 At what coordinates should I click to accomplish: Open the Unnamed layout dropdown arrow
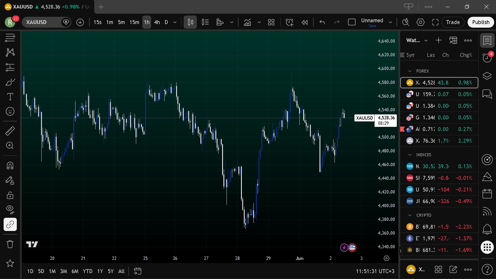[x=390, y=22]
